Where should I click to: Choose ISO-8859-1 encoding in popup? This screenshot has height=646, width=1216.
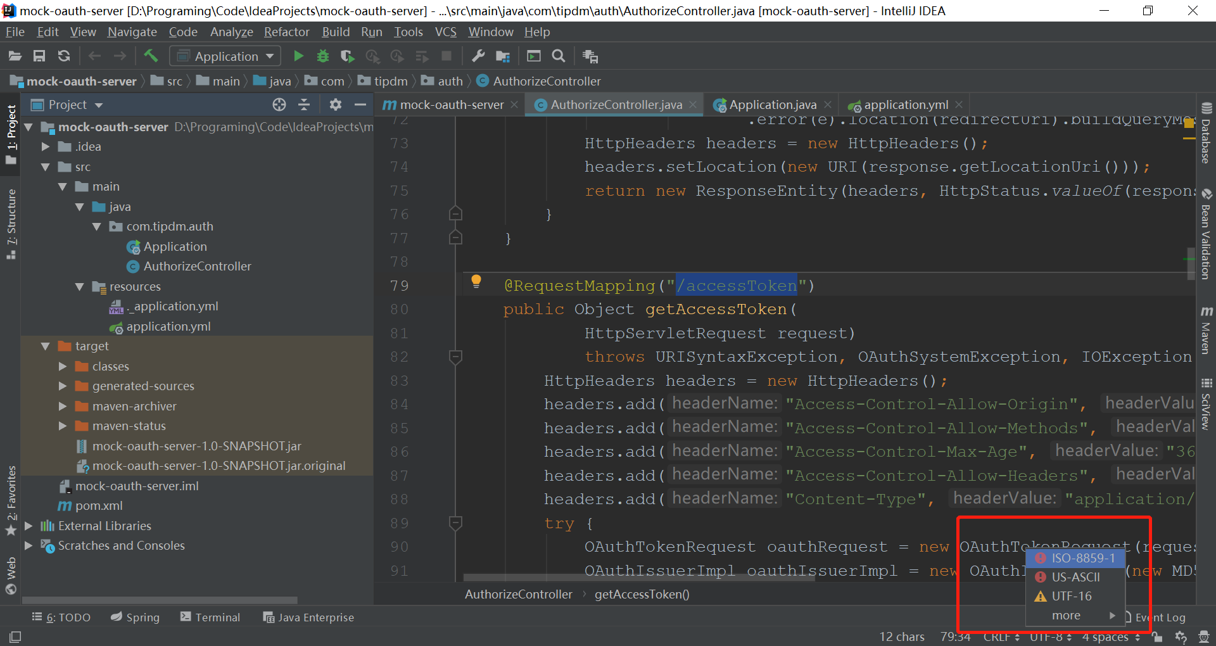pos(1075,559)
